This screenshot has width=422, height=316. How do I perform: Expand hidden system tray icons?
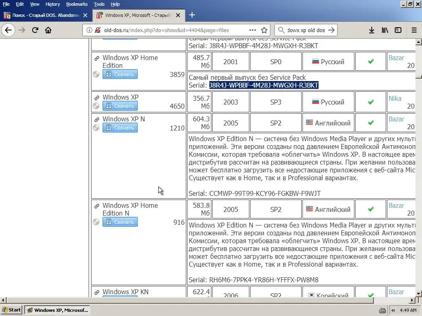393,310
